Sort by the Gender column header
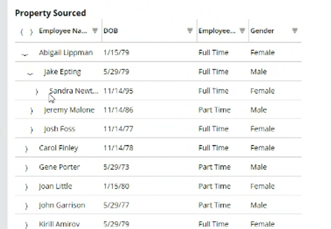 pyautogui.click(x=262, y=31)
